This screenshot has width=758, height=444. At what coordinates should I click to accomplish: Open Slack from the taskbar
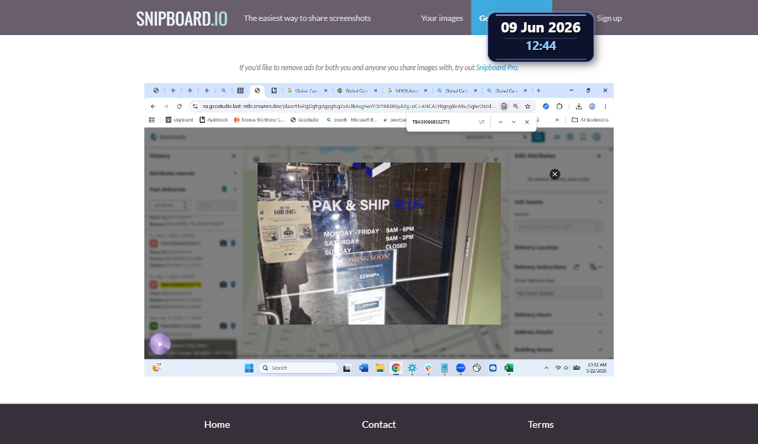click(x=428, y=368)
